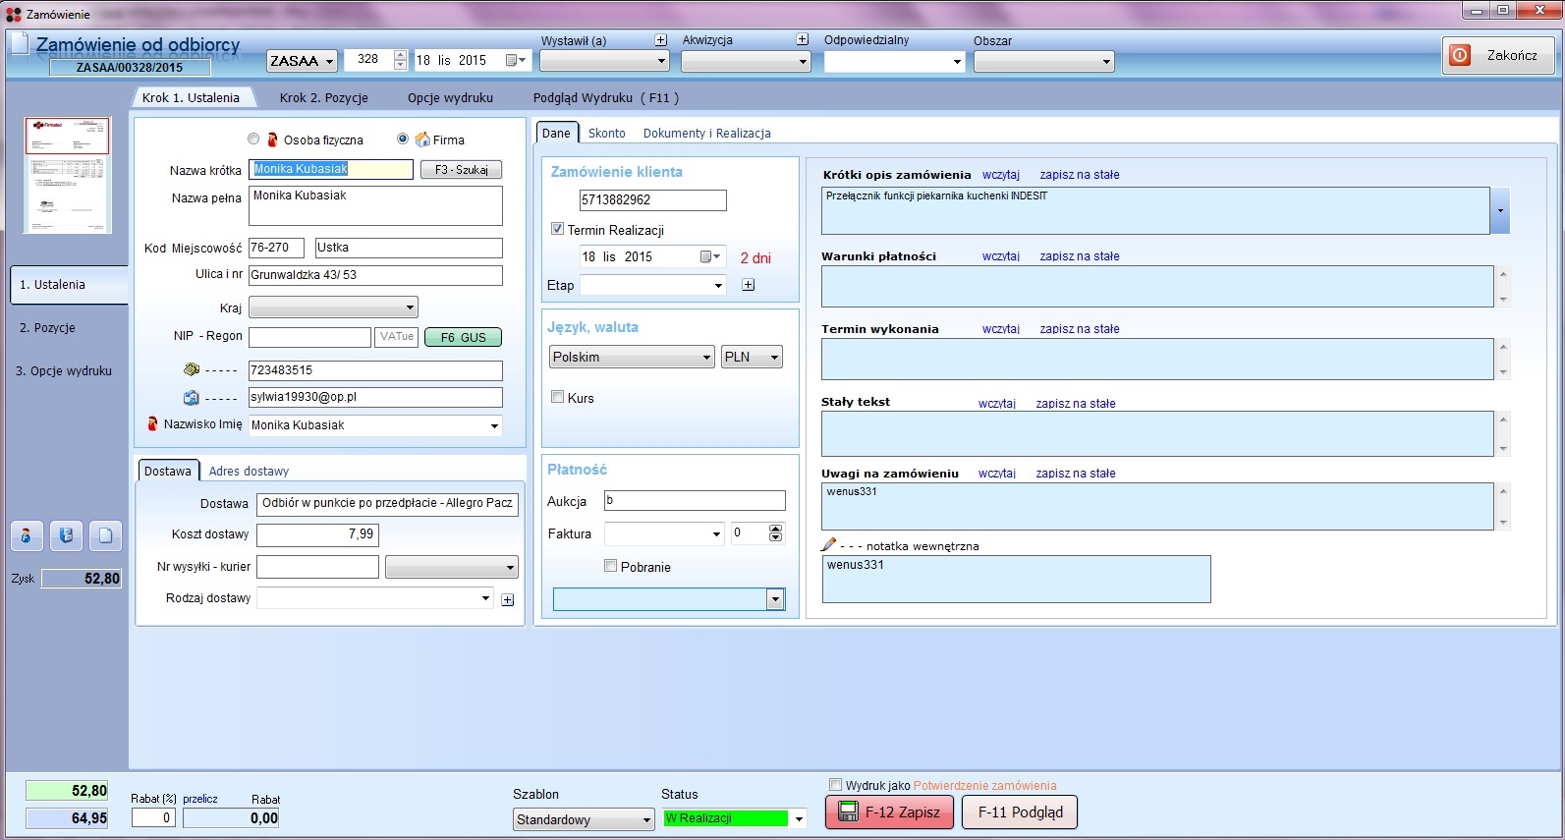Image resolution: width=1565 pixels, height=840 pixels.
Task: Click the person icon button above Zysk
Action: [x=27, y=535]
